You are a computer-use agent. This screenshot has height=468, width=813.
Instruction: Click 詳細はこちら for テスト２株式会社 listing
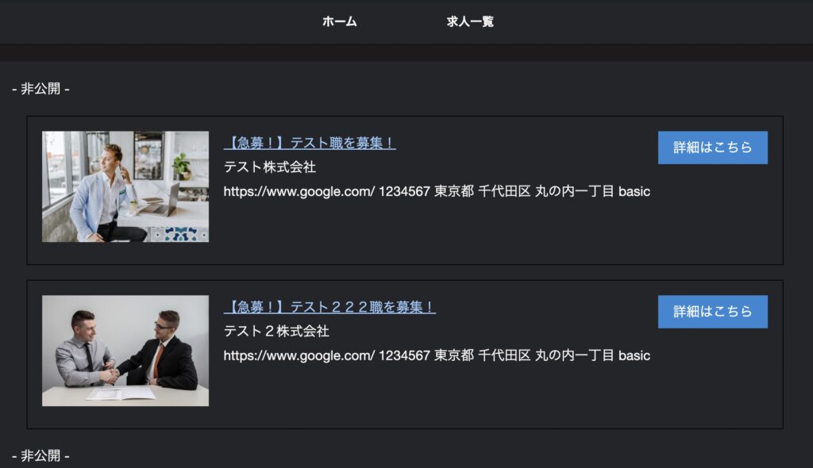pyautogui.click(x=712, y=312)
